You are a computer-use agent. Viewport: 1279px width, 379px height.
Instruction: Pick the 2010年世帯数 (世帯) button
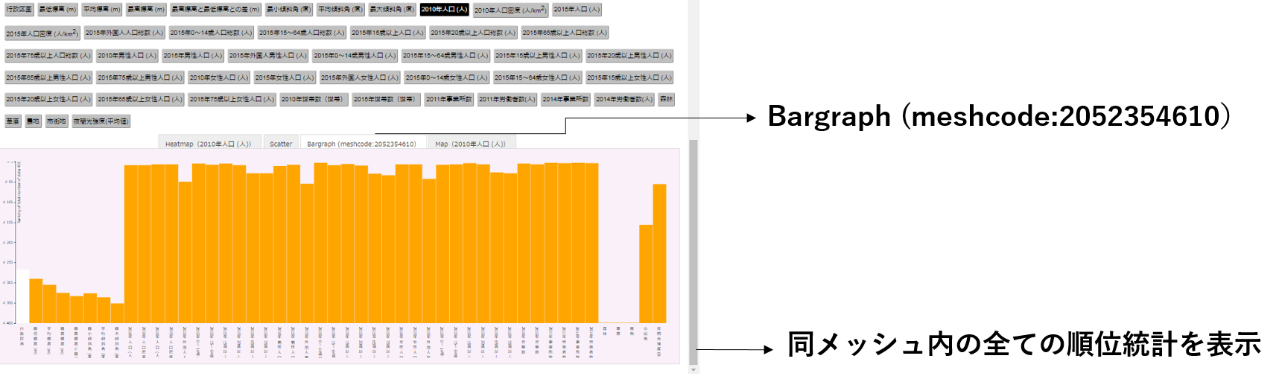[x=314, y=100]
